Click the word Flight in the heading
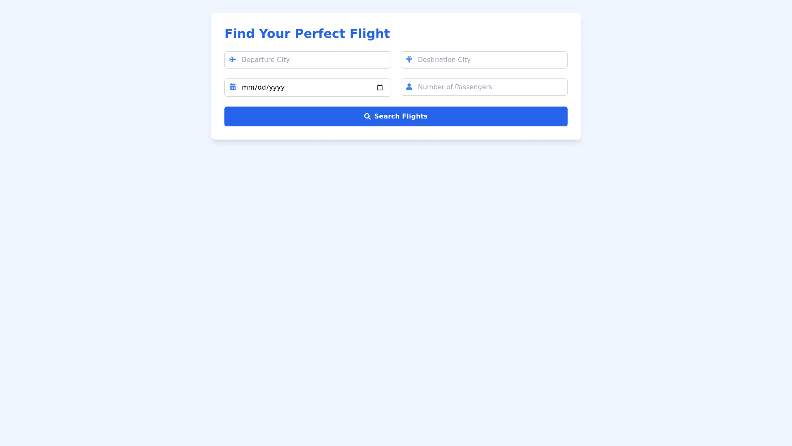The width and height of the screenshot is (792, 446). [369, 34]
